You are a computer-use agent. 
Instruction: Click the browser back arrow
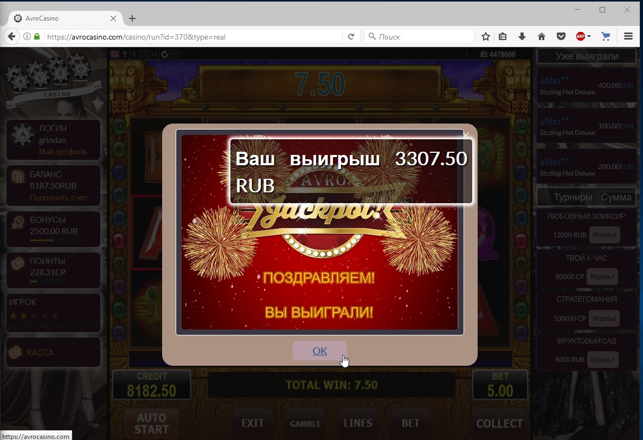11,36
